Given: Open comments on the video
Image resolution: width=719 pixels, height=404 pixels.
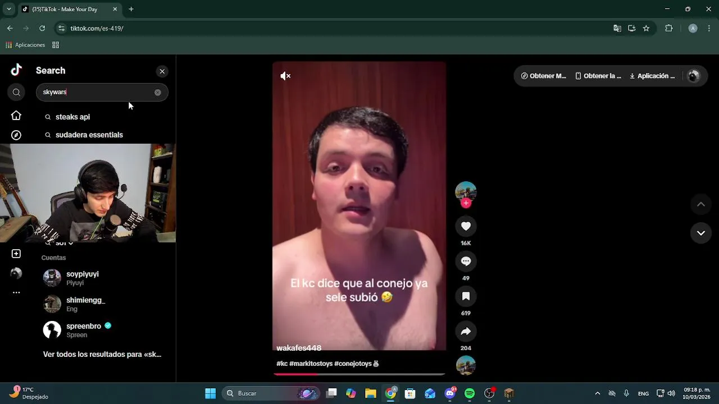Looking at the screenshot, I should click(x=466, y=261).
